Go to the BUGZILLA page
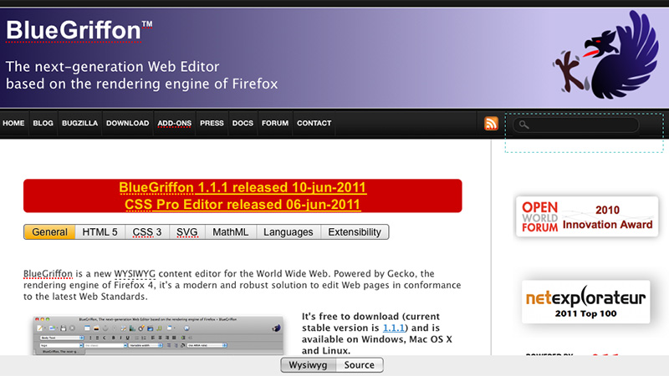Viewport: 669px width, 376px height. [79, 123]
